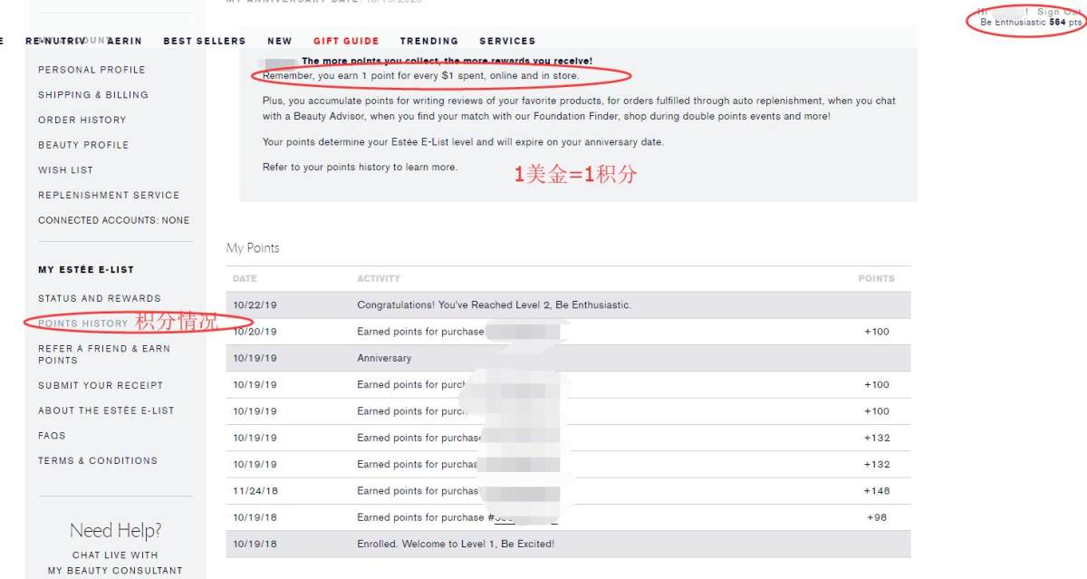Select the 10/20/19 date cell
The width and height of the screenshot is (1087, 579).
tap(255, 332)
